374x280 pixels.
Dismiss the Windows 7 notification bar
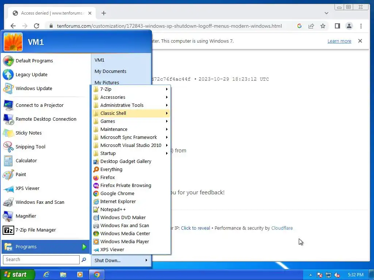[x=360, y=41]
